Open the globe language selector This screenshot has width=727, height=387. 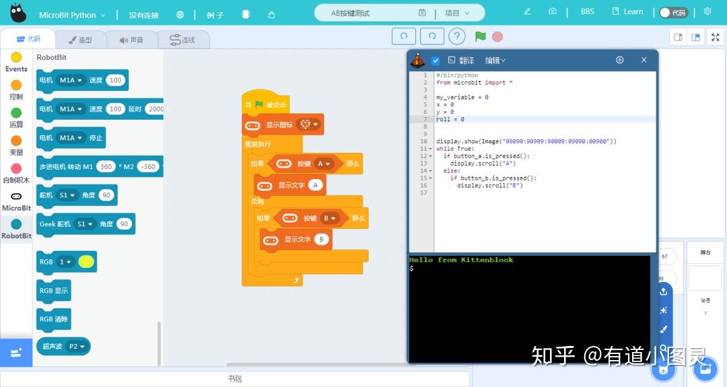tap(180, 15)
